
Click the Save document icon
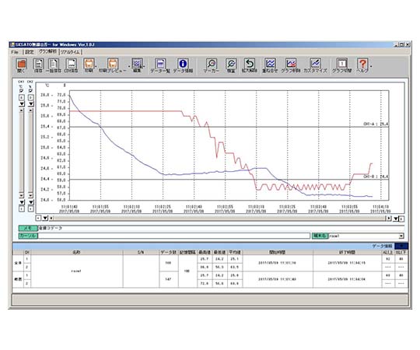(x=38, y=64)
